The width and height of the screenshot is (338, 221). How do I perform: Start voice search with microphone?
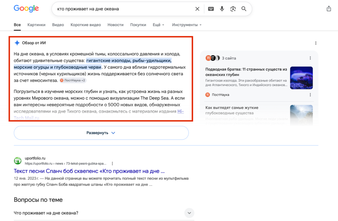pos(222,9)
